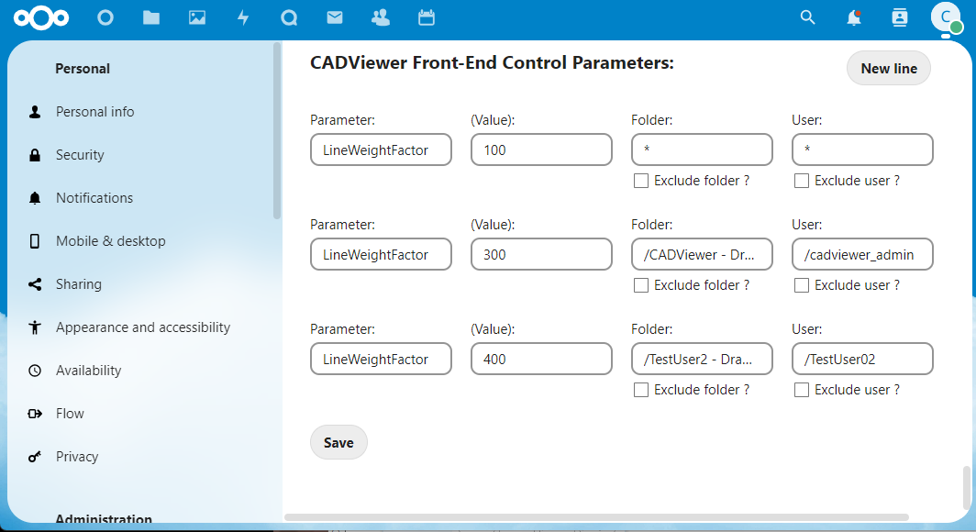The height and width of the screenshot is (532, 976).
Task: Open the Files folder icon
Action: 151,18
